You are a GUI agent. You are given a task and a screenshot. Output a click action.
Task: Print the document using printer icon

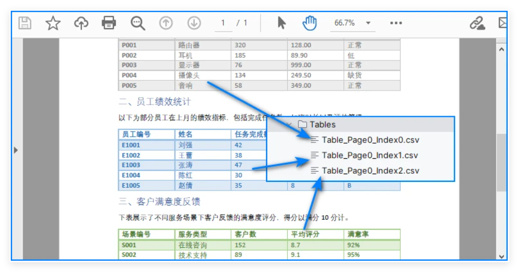[109, 23]
